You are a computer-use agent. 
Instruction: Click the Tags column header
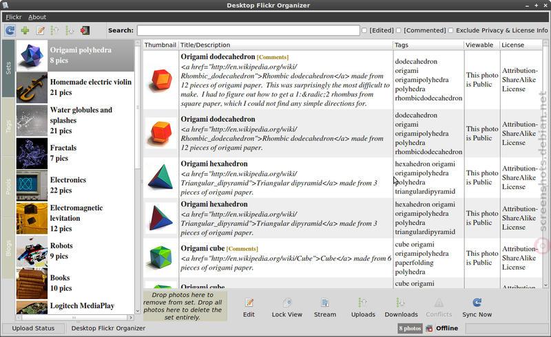pyautogui.click(x=428, y=45)
